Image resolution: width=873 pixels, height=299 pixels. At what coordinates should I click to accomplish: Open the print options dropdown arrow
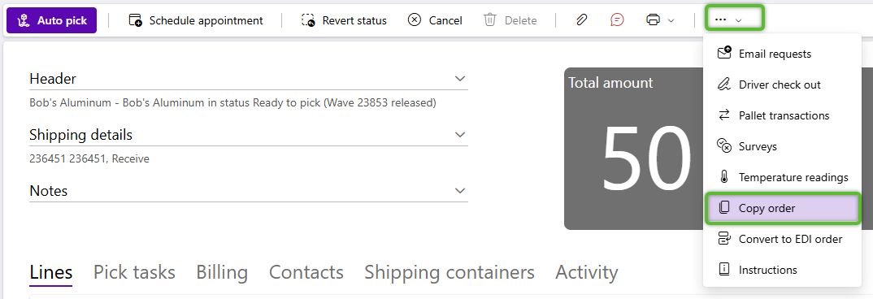coord(671,20)
